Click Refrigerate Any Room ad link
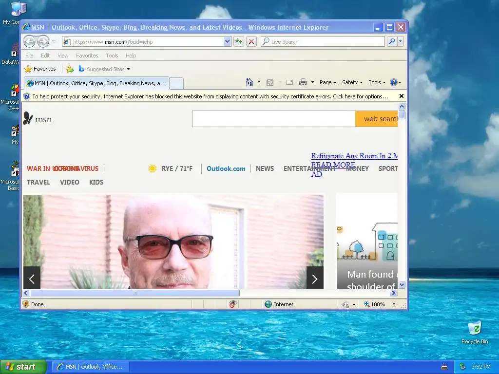The image size is (499, 374). pyautogui.click(x=354, y=156)
